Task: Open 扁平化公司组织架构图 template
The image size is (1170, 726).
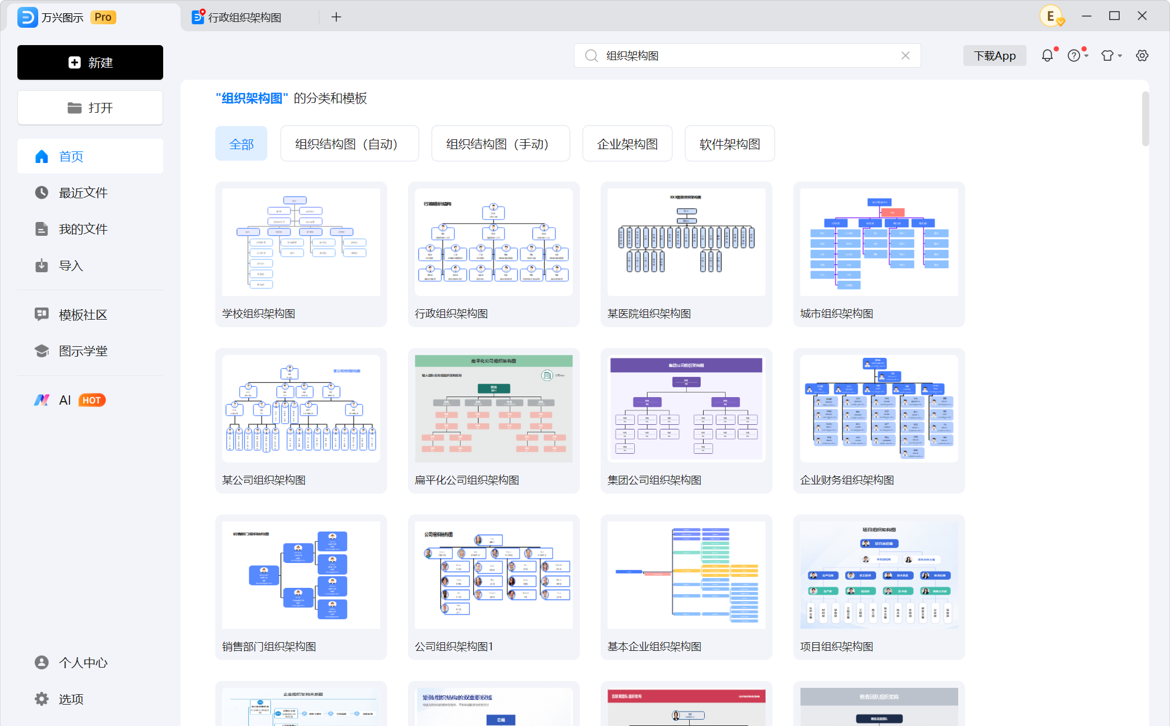Action: coord(494,421)
